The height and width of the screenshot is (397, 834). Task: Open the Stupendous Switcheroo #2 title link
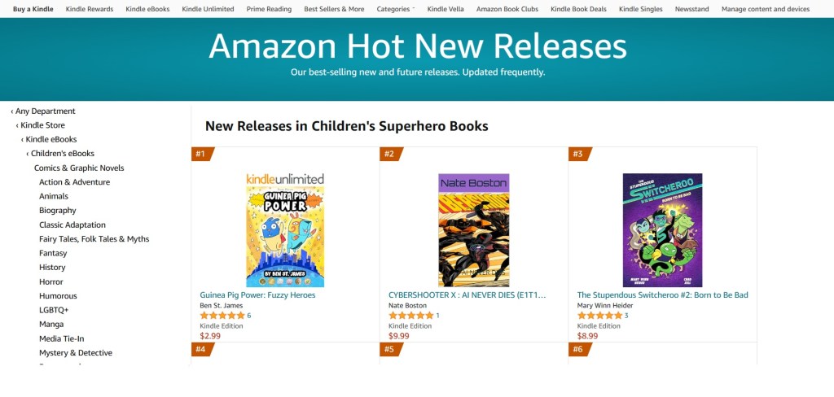[x=662, y=295]
